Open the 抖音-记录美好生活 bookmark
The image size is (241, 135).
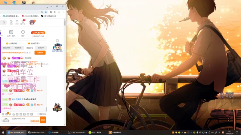click(x=49, y=16)
